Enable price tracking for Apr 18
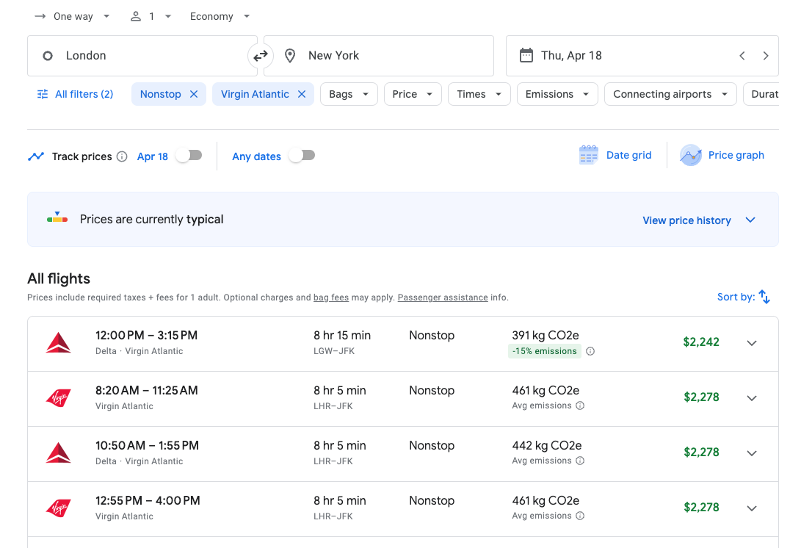801x548 pixels. pos(189,156)
